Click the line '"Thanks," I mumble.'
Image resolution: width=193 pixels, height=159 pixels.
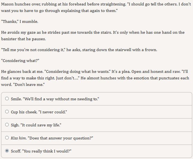pyautogui.click(x=20, y=21)
